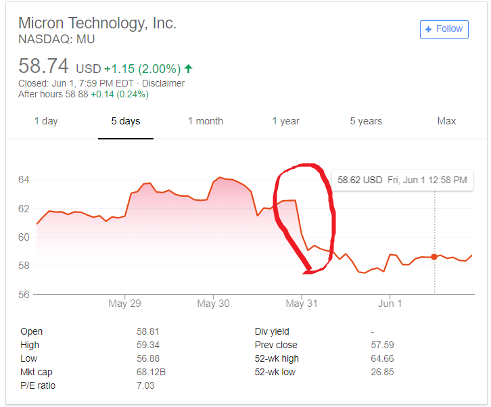Click the May 29 axis label
The height and width of the screenshot is (407, 491).
tap(124, 304)
